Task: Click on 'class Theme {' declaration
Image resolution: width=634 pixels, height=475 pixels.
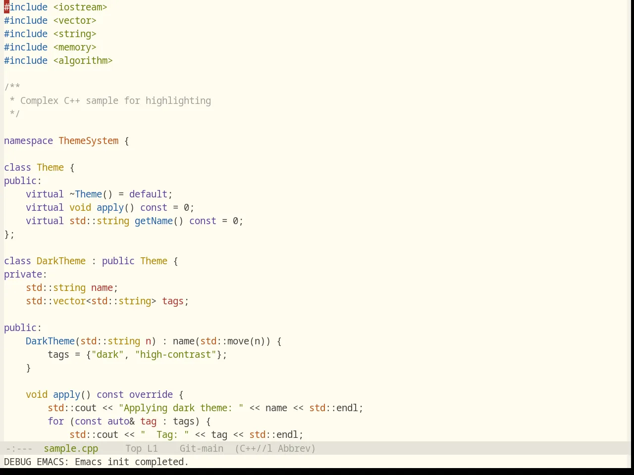Action: [40, 168]
